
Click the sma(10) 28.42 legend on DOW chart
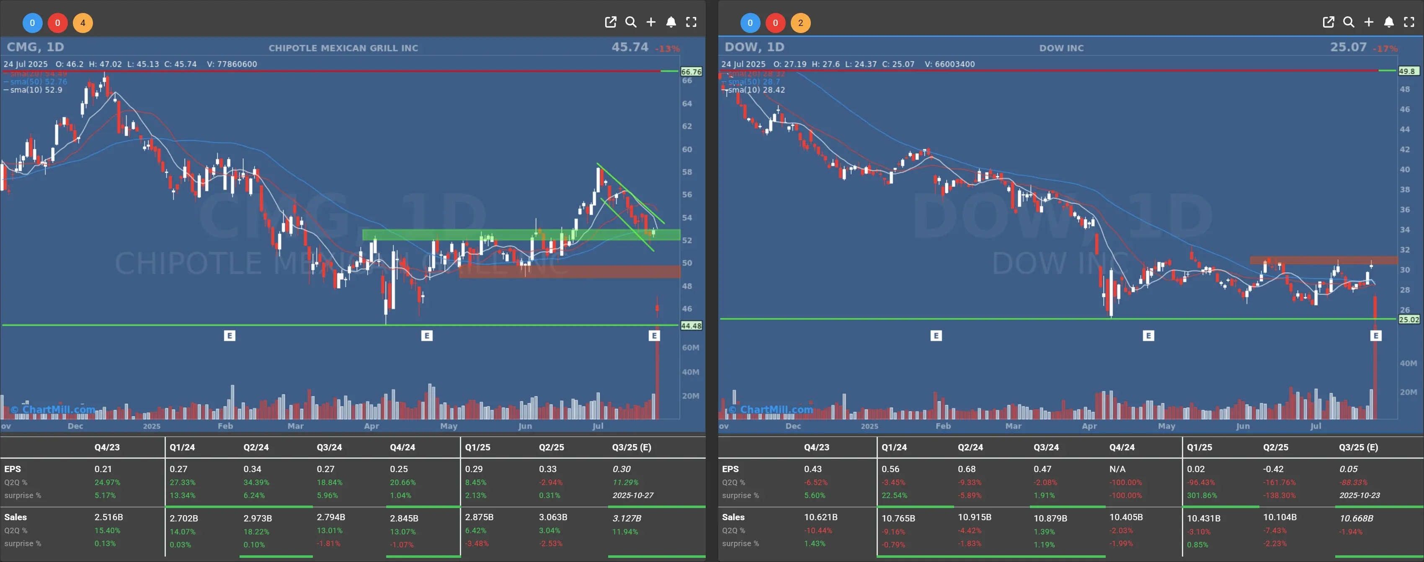point(753,90)
